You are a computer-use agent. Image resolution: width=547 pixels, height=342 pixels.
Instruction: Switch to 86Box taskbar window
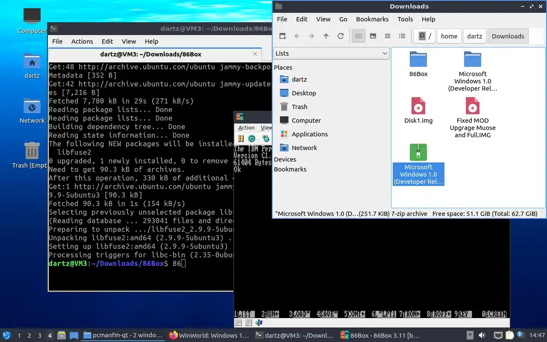(380, 335)
